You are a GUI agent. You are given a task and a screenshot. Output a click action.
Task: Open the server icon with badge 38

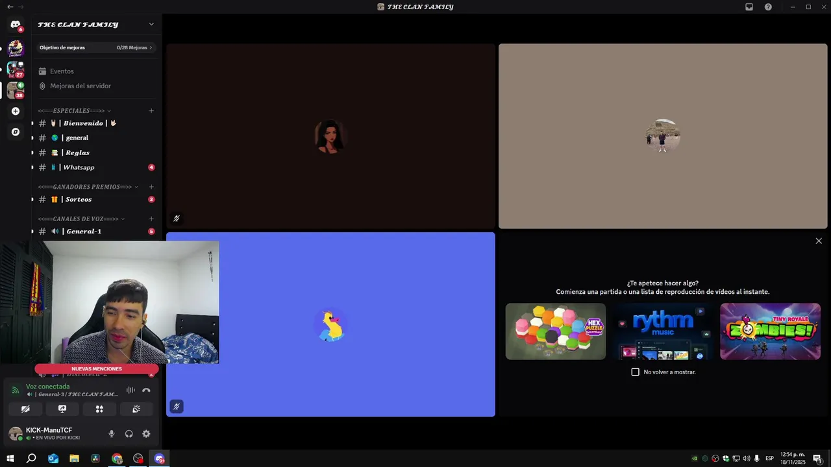pos(16,90)
